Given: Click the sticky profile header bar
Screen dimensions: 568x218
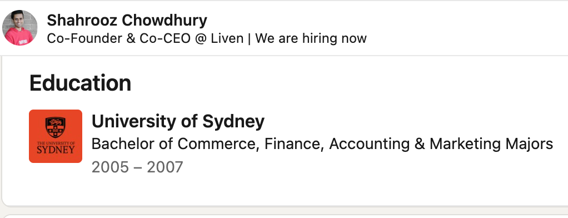Looking at the screenshot, I should [x=284, y=28].
